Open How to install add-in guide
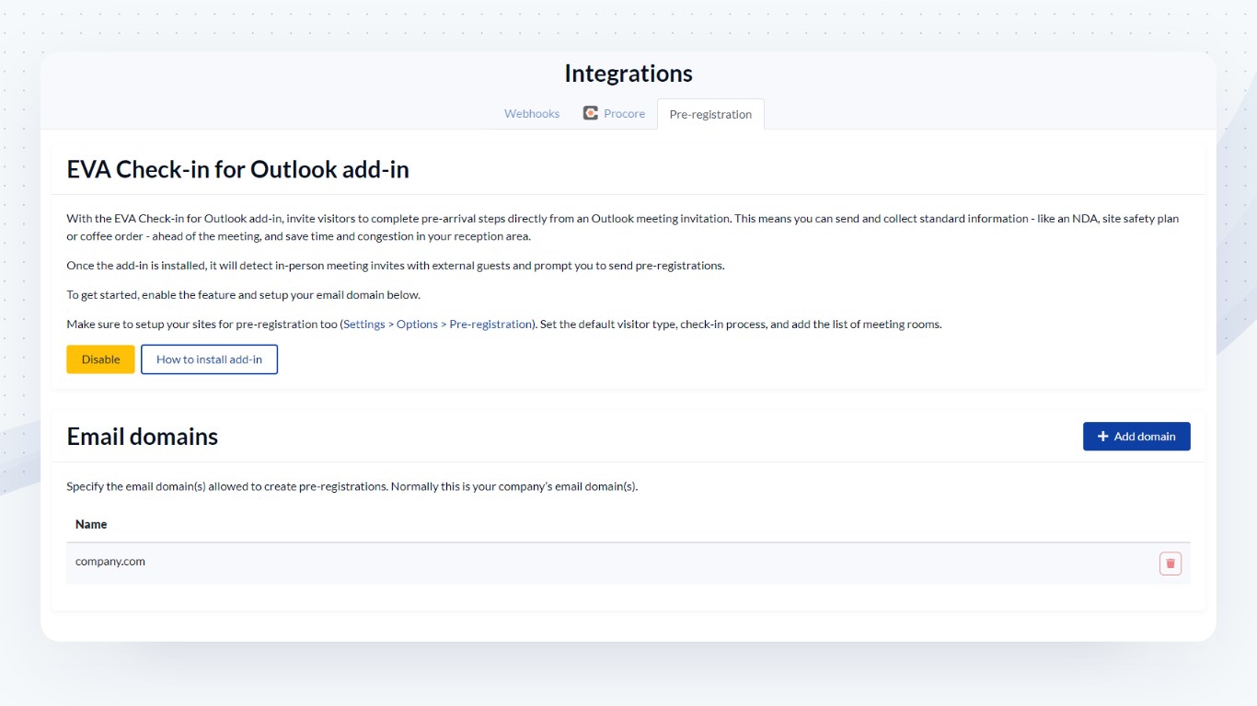The height and width of the screenshot is (706, 1257). (209, 359)
